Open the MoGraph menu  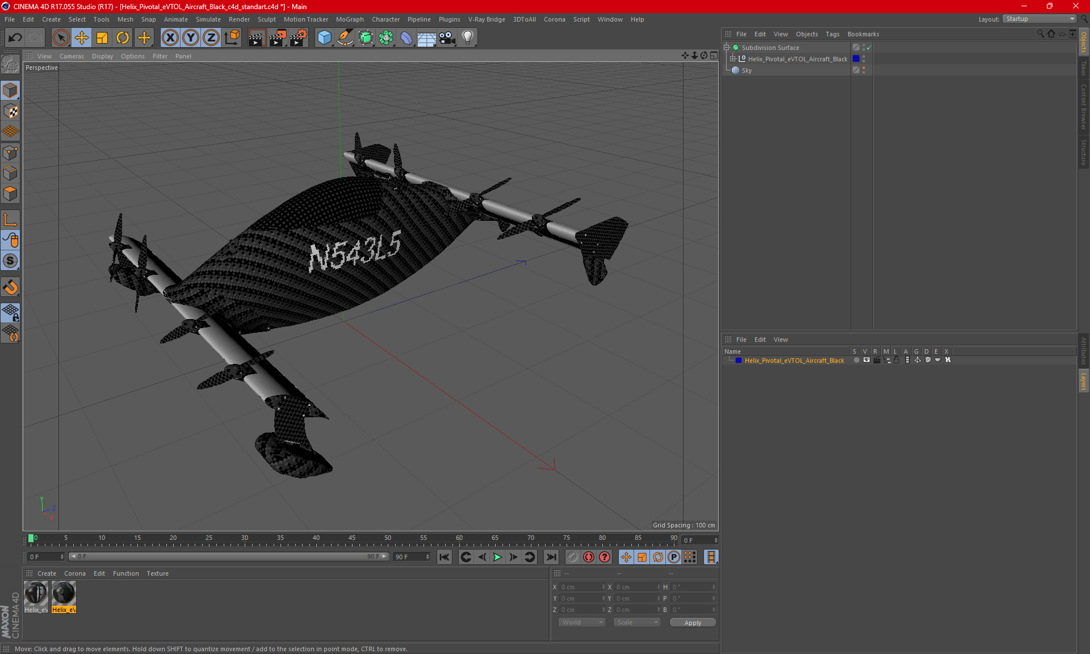point(350,19)
